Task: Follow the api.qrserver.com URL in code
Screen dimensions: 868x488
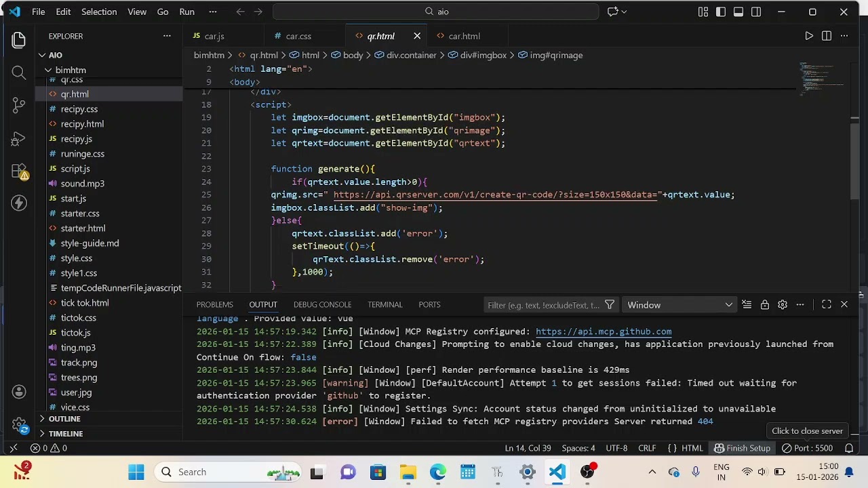Action: [x=495, y=195]
